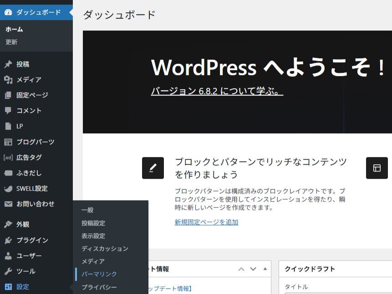Open ディスカッション settings submenu item
The width and height of the screenshot is (392, 294).
pyautogui.click(x=105, y=248)
